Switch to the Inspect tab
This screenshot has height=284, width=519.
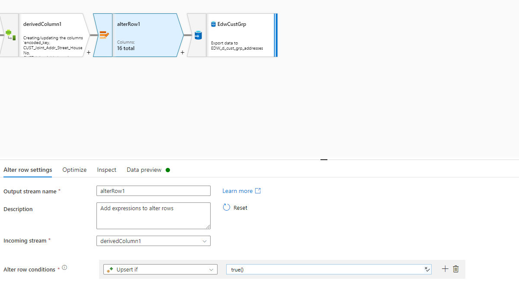tap(106, 170)
